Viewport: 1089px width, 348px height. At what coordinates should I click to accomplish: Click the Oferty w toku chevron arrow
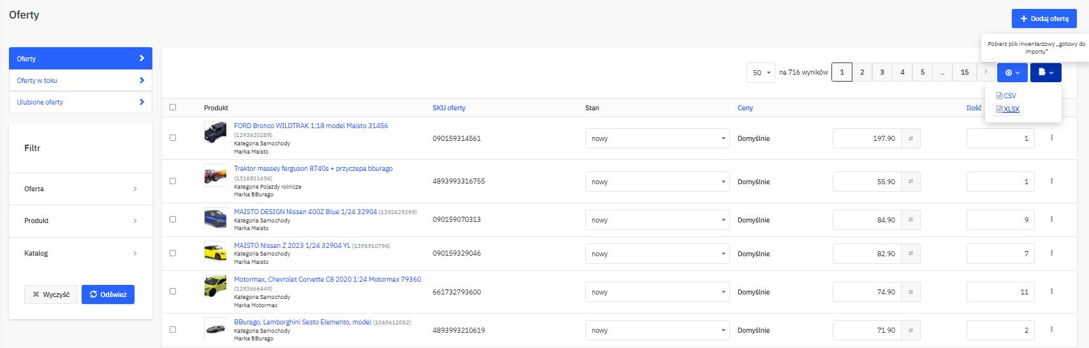142,80
